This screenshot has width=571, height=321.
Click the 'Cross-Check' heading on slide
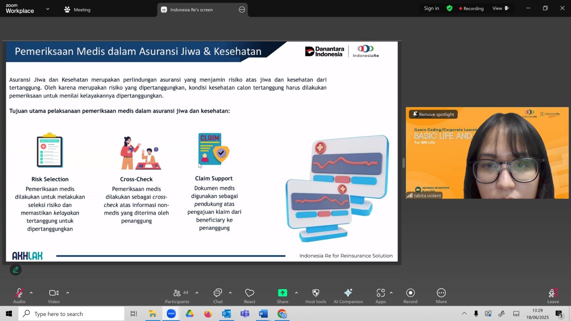tap(136, 179)
